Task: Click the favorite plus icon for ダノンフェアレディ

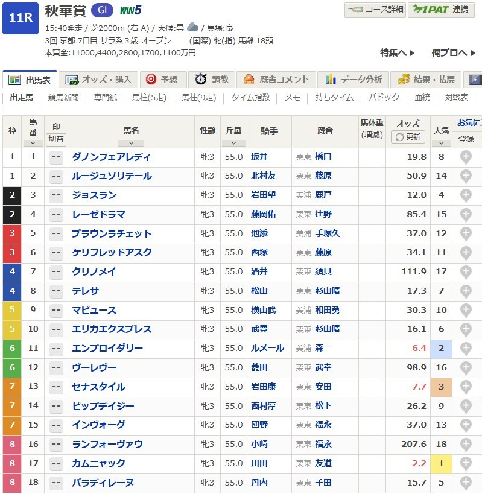Action: 466,157
